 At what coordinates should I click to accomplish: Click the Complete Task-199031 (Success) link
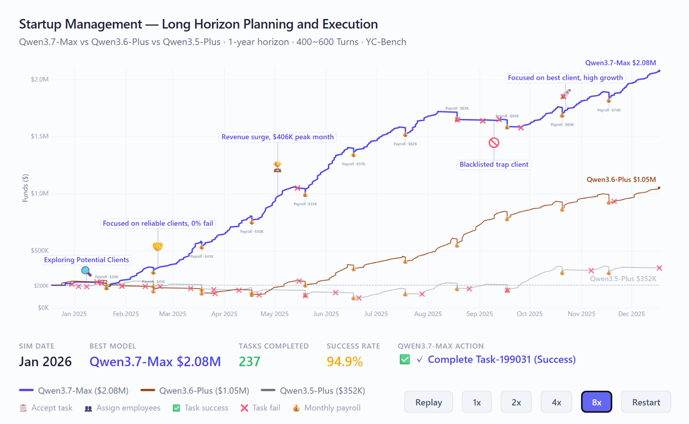[501, 360]
